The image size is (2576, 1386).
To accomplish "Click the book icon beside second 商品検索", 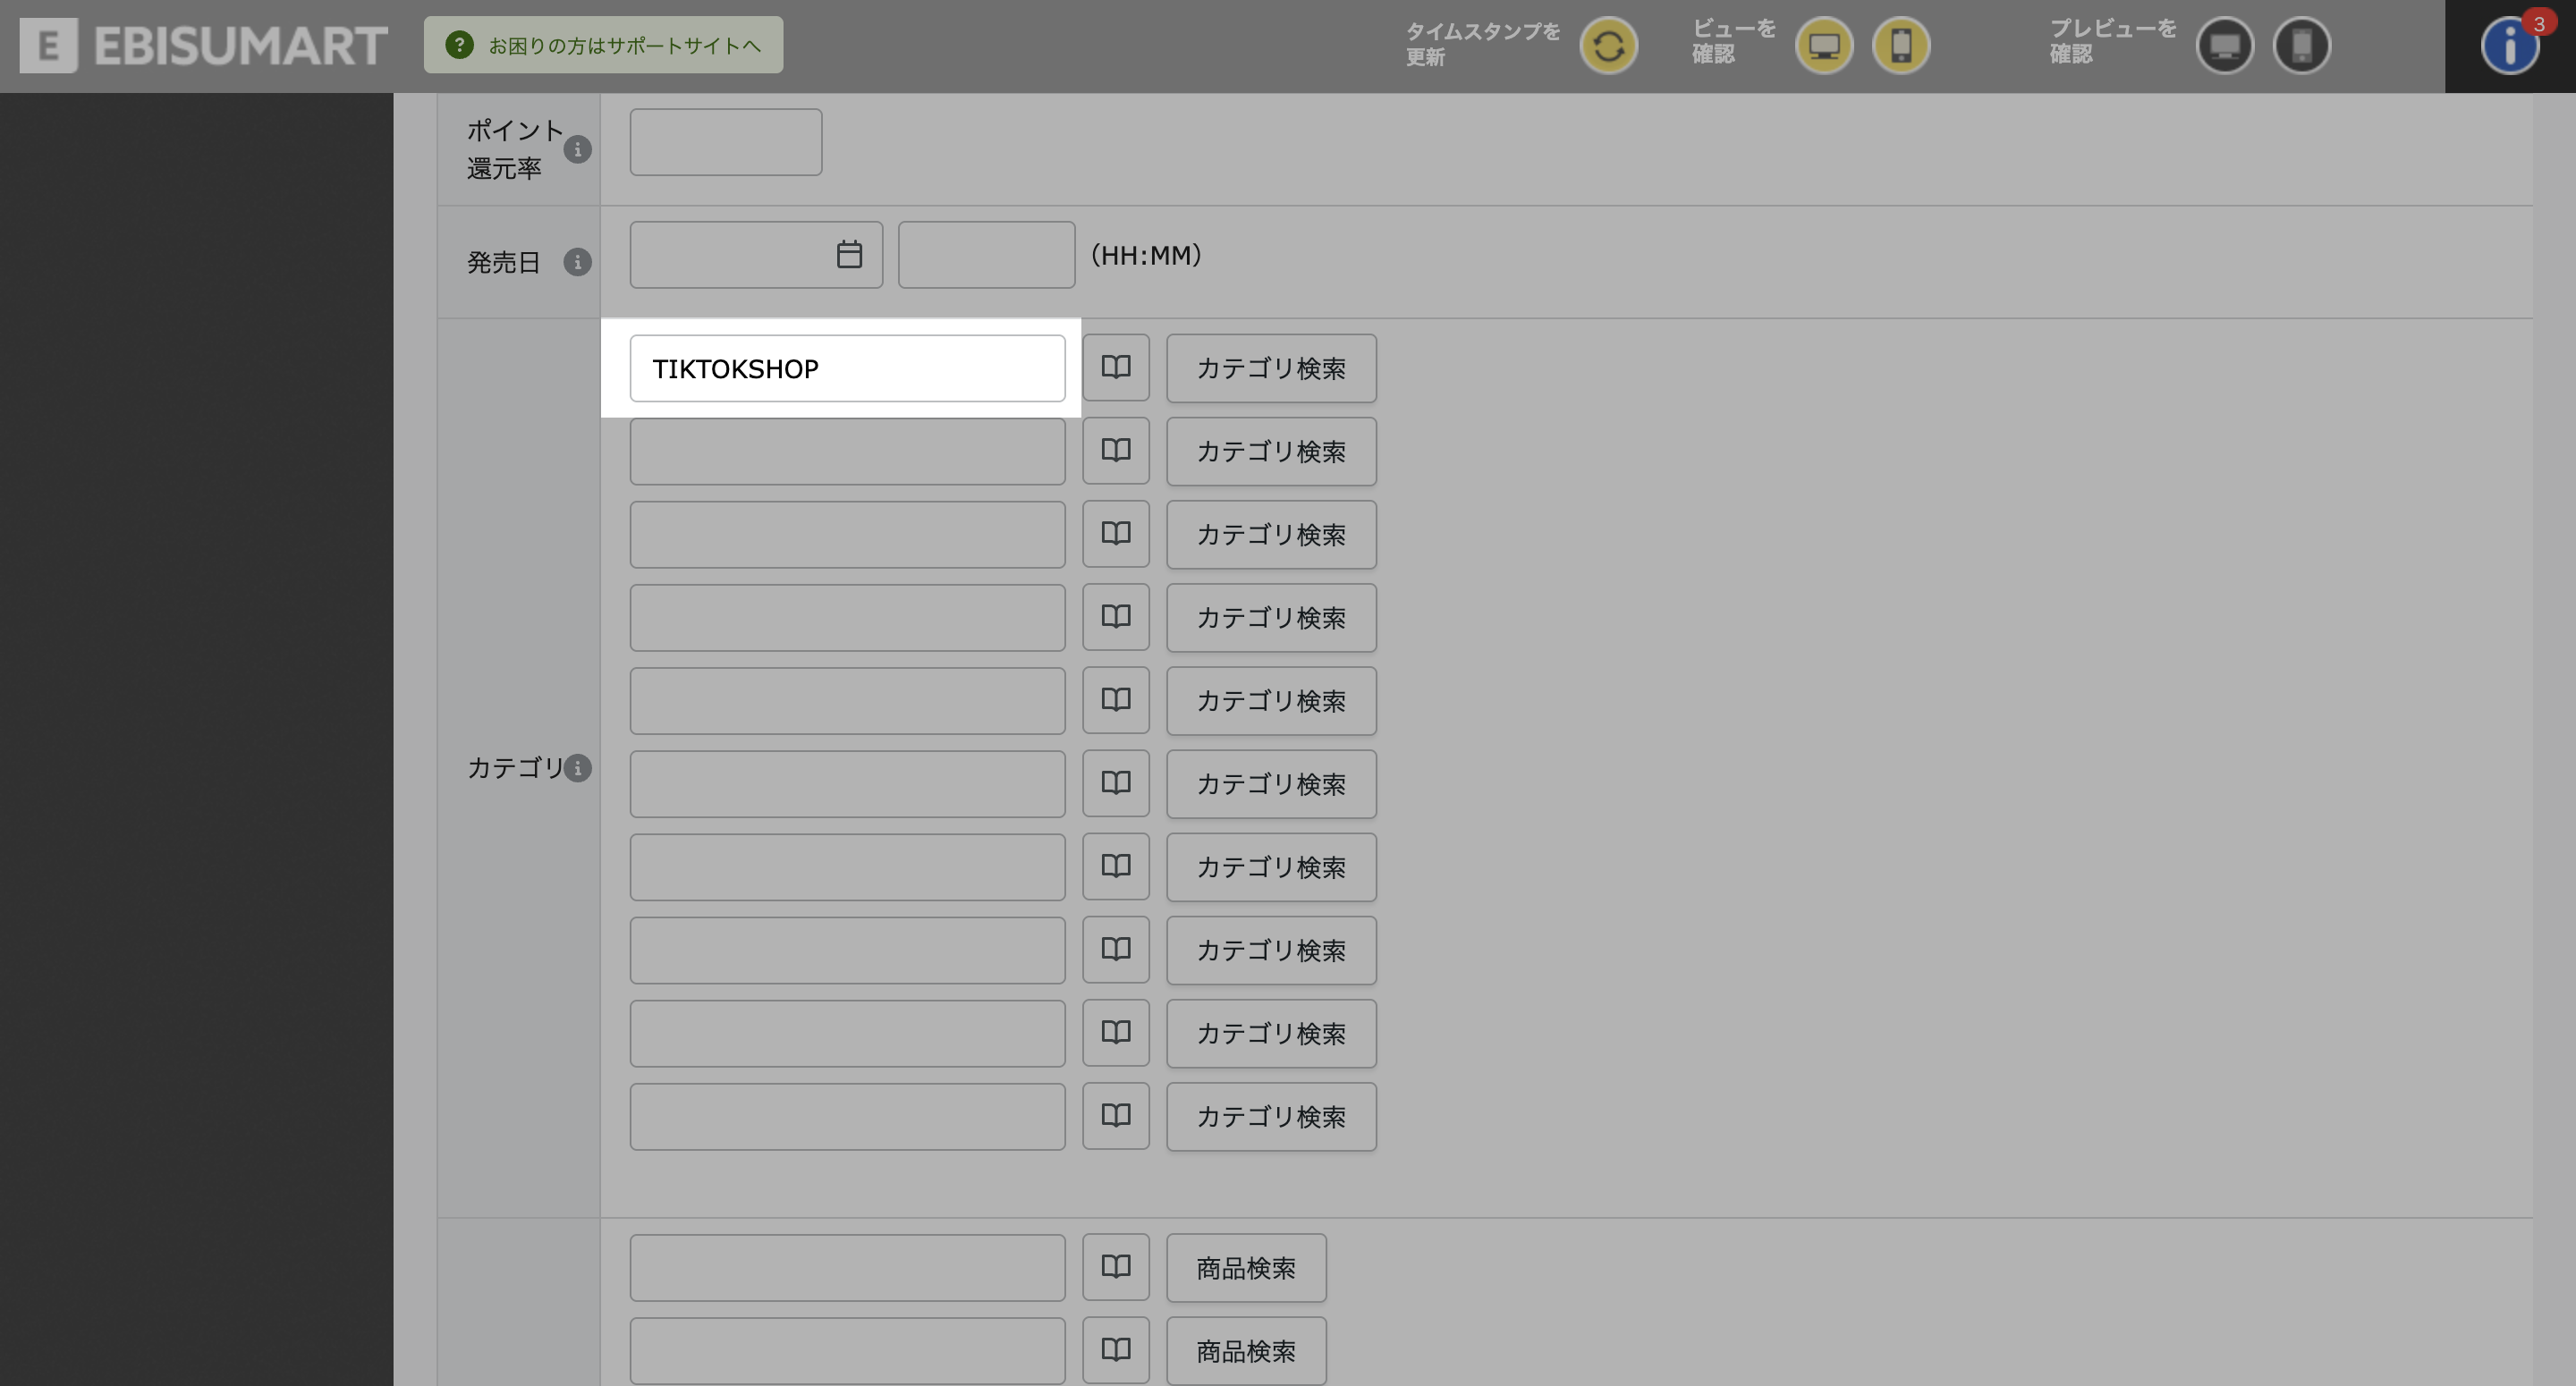I will click(x=1116, y=1349).
